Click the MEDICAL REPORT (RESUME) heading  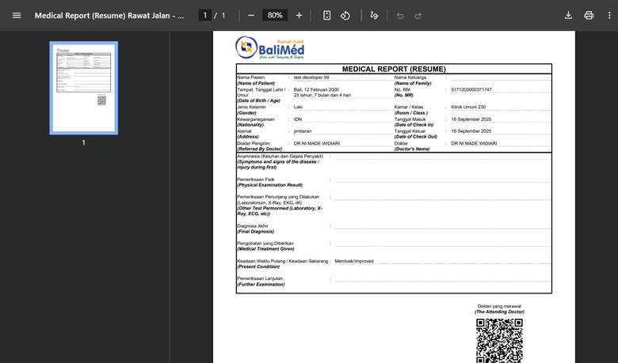tap(394, 69)
